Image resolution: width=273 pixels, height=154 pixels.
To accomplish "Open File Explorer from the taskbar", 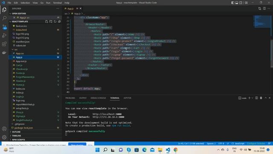I will [x=160, y=150].
